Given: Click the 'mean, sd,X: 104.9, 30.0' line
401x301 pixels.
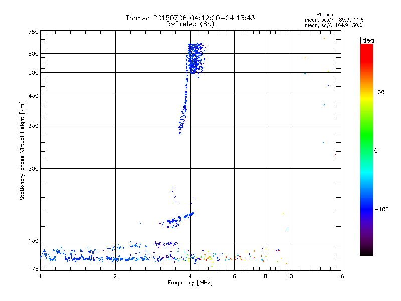Looking at the screenshot, I should coord(333,25).
